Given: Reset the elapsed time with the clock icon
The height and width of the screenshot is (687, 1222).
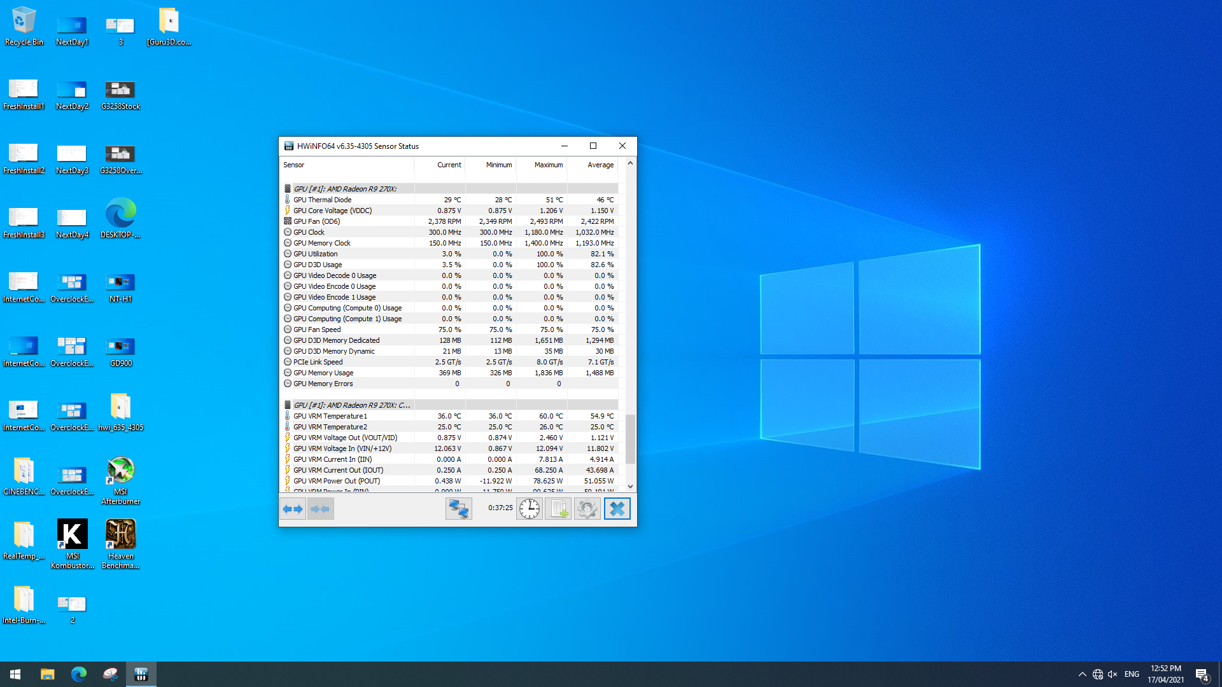Looking at the screenshot, I should (530, 509).
